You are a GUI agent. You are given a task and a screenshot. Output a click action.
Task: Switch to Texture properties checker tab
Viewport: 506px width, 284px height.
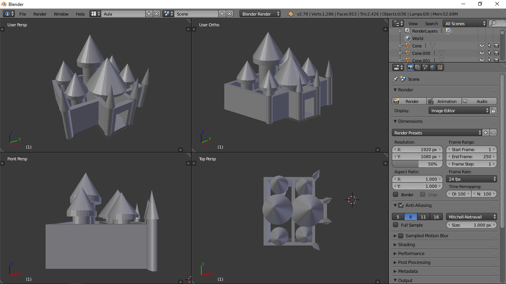pos(440,67)
